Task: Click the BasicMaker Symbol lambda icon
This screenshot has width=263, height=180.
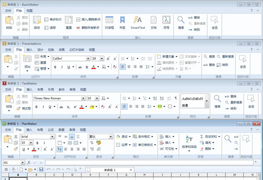Action: [166, 20]
